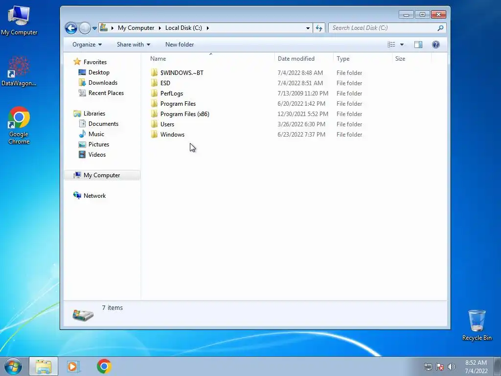Open Desktop under Favorites

(99, 72)
